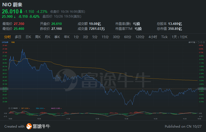
Task: Open MACD indicator settings gear
Action: click(x=9, y=108)
